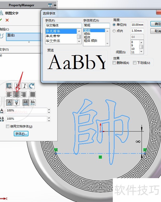Image resolution: width=161 pixels, height=202 pixels.
Task: Click the infinity dimension symbol
Action: [138, 142]
